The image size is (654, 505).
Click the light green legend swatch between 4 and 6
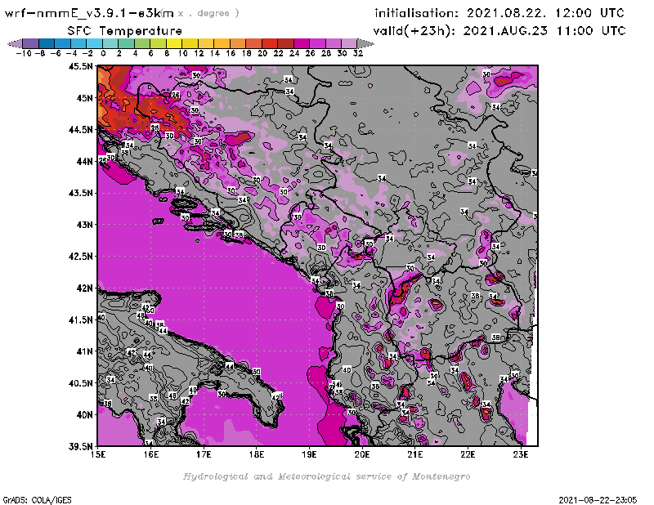142,43
